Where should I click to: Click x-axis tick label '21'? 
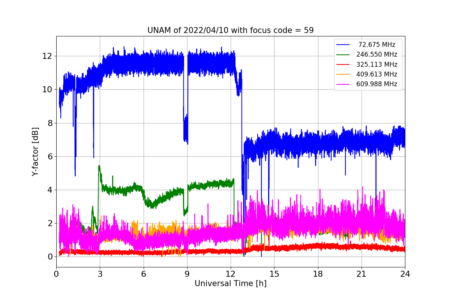361,274
